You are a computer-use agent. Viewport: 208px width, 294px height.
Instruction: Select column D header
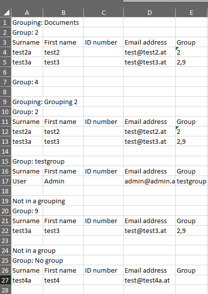(x=149, y=12)
